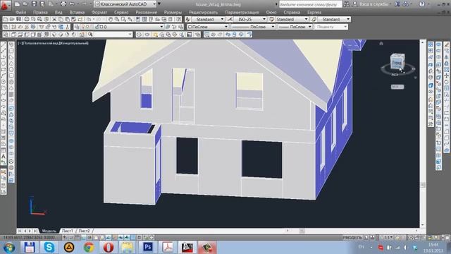Open the multileader style Standard dropdown
Image resolution: width=451 pixels, height=254 pixels.
334,19
